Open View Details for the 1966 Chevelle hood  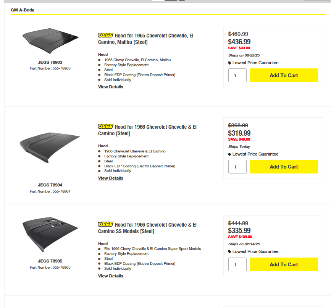[110, 178]
